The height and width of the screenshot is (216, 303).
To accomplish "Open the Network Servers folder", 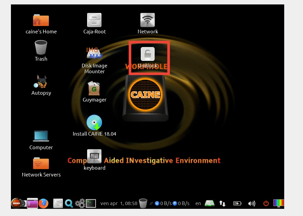I will (x=41, y=164).
